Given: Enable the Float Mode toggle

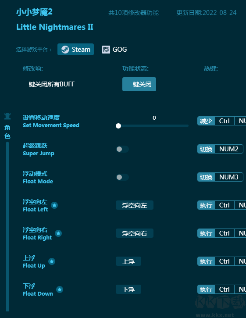Looking at the screenshot, I should click(122, 177).
